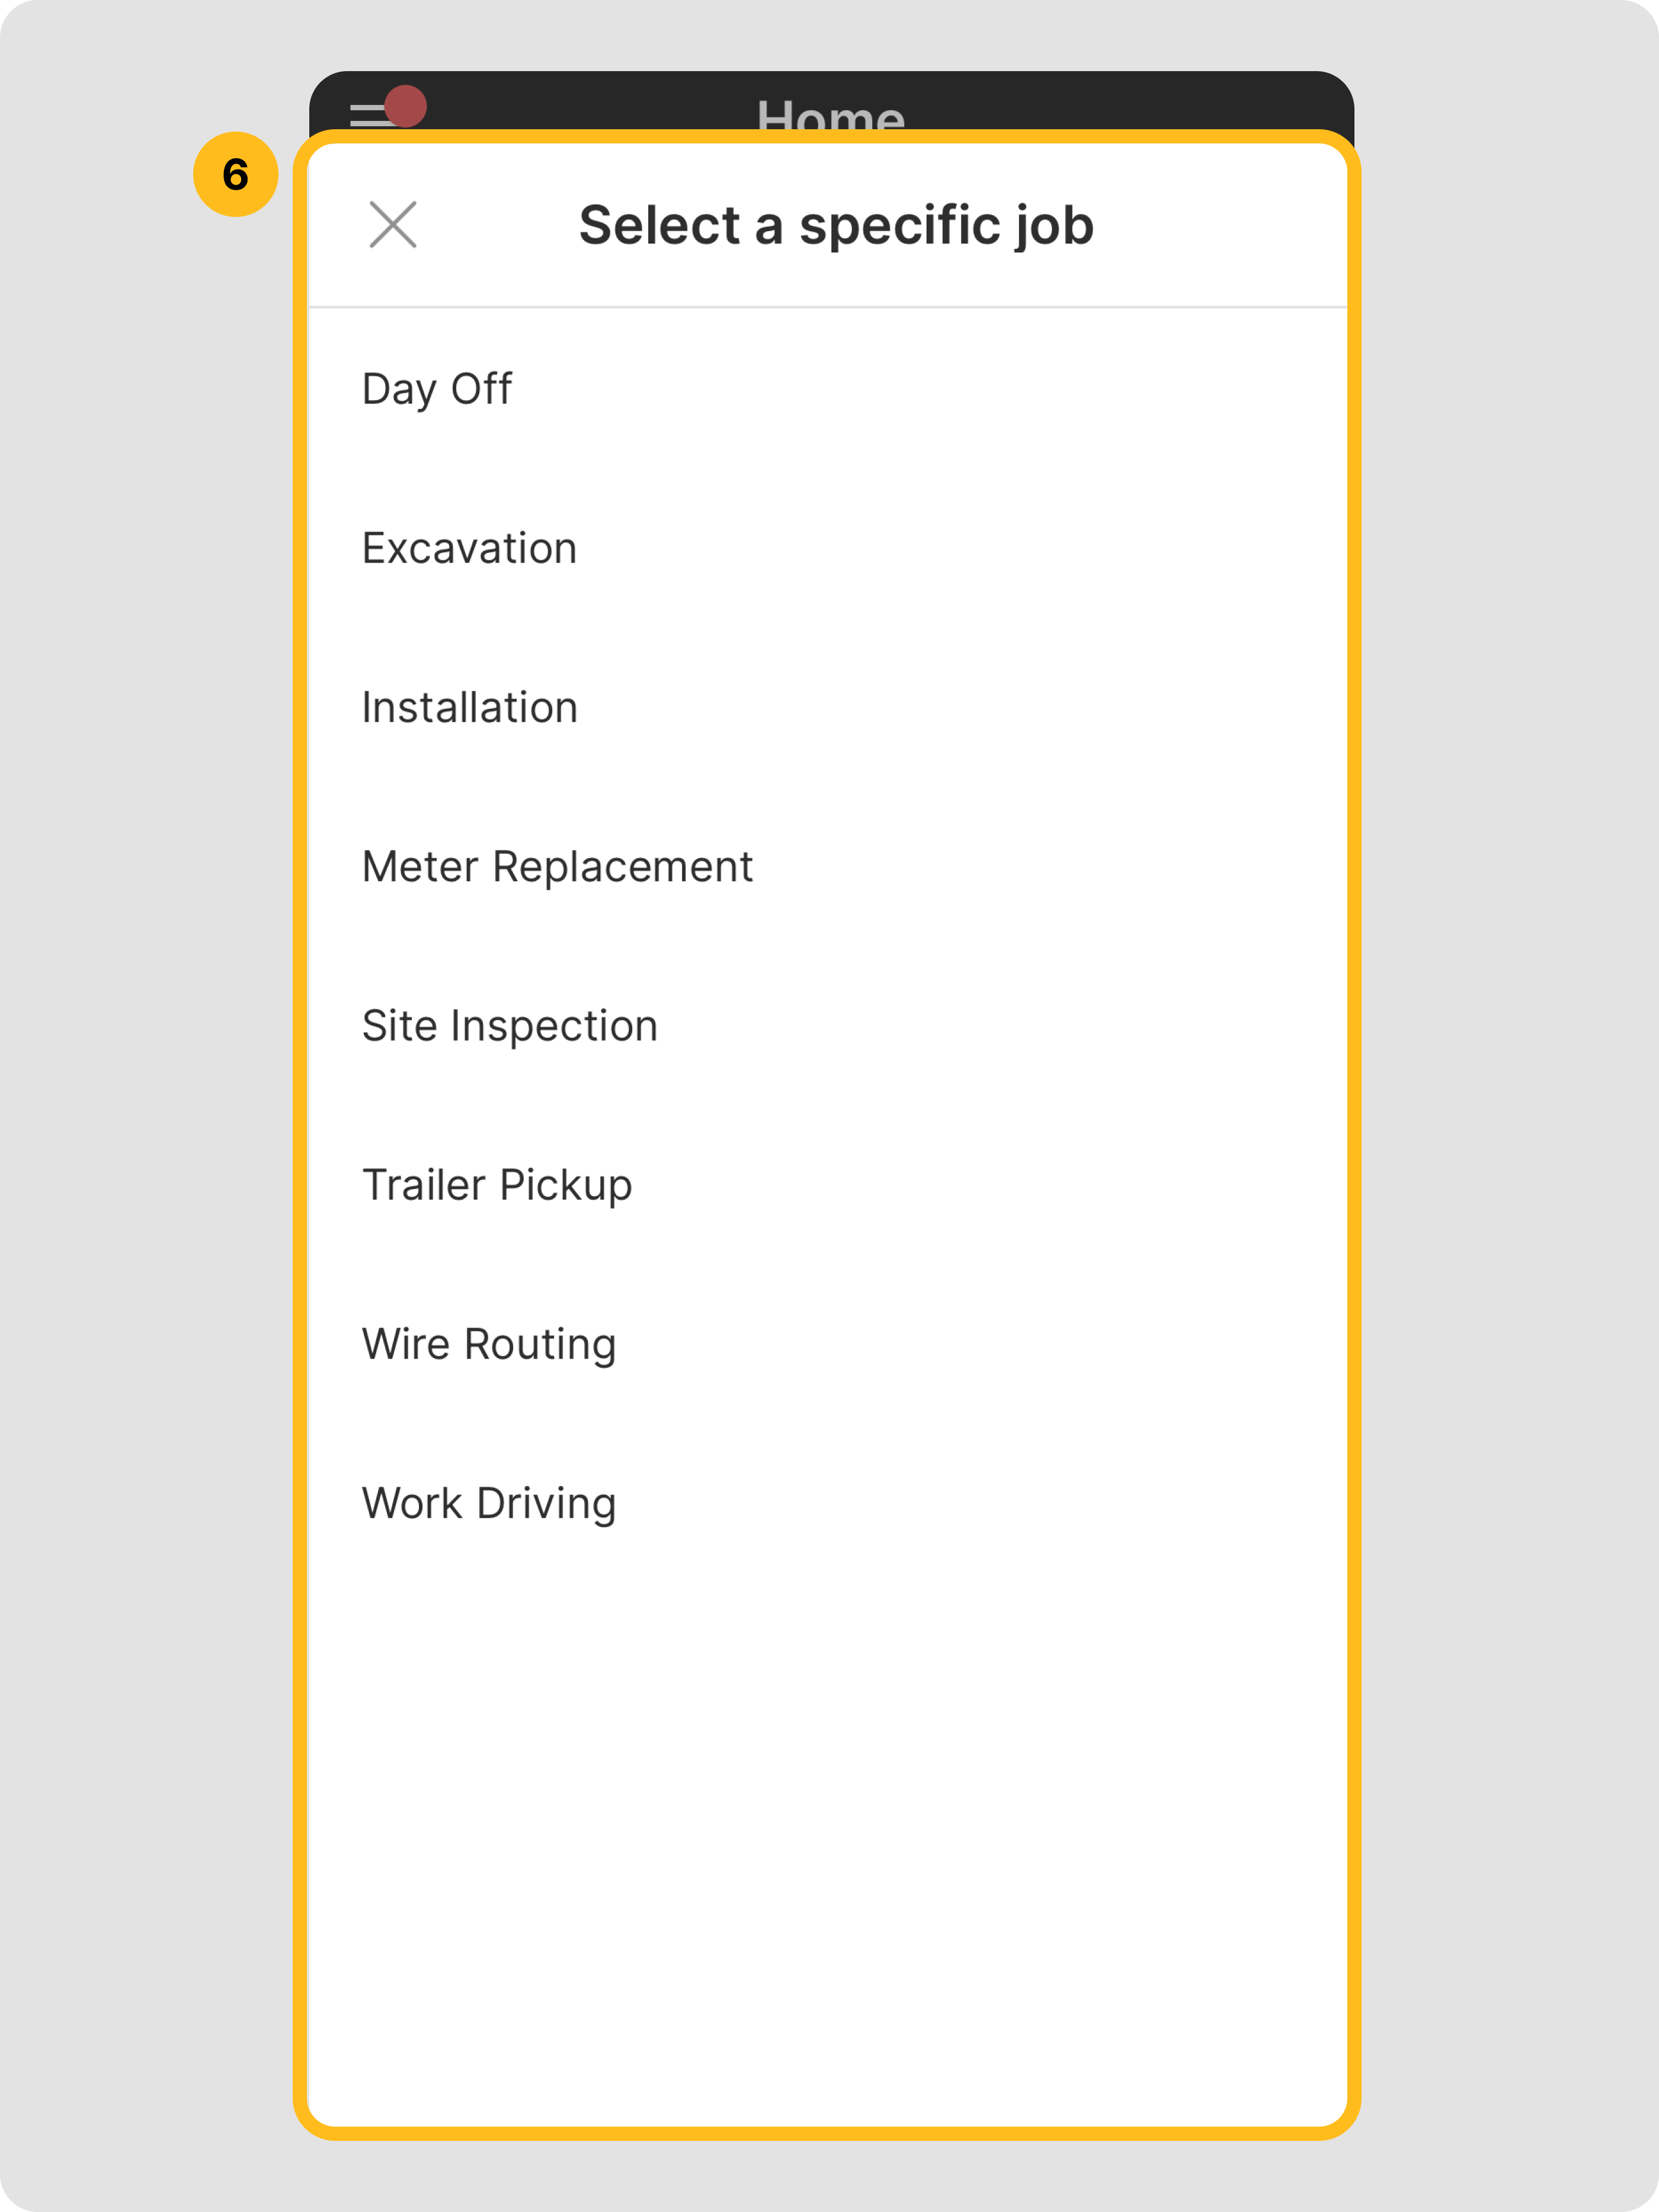The image size is (1659, 2212).
Task: Click the empty area below Work Driving
Action: (x=828, y=1800)
